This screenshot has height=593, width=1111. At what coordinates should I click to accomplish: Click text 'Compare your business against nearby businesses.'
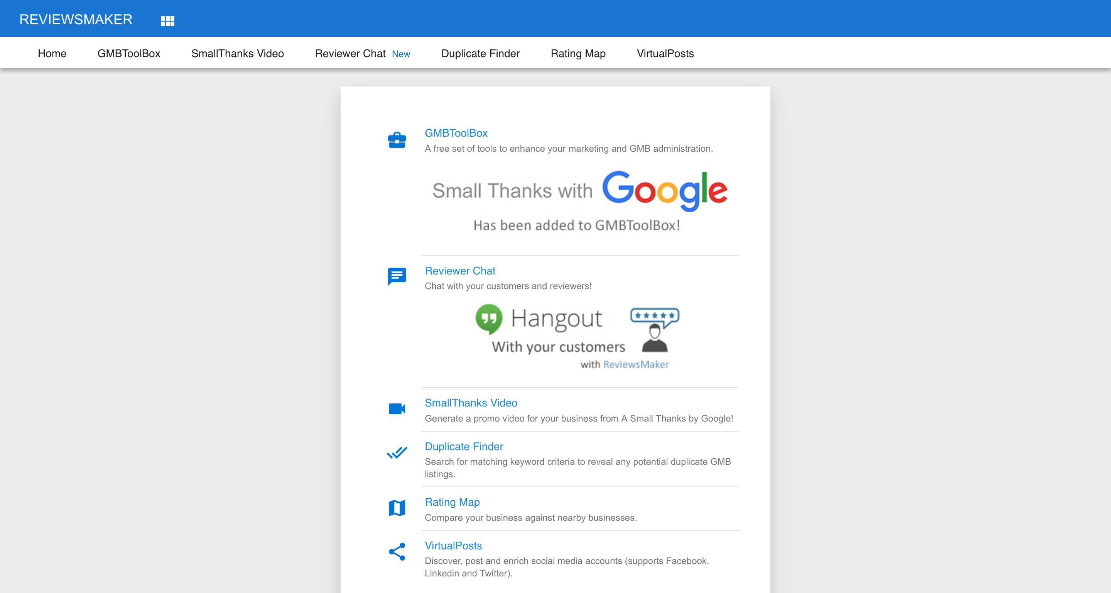pos(531,517)
